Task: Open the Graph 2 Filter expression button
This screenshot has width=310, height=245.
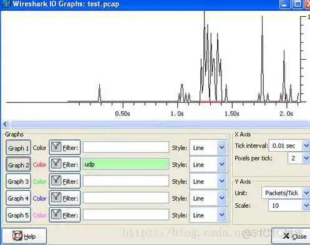Action: pyautogui.click(x=65, y=164)
